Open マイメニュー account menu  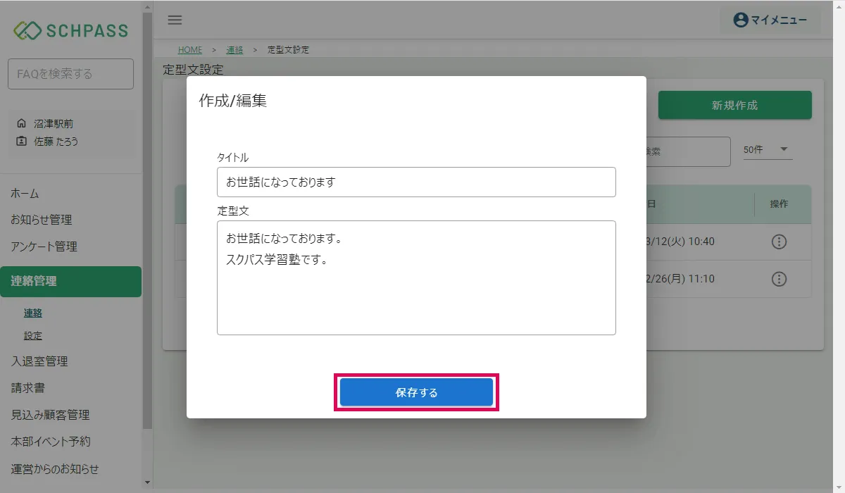[x=770, y=20]
